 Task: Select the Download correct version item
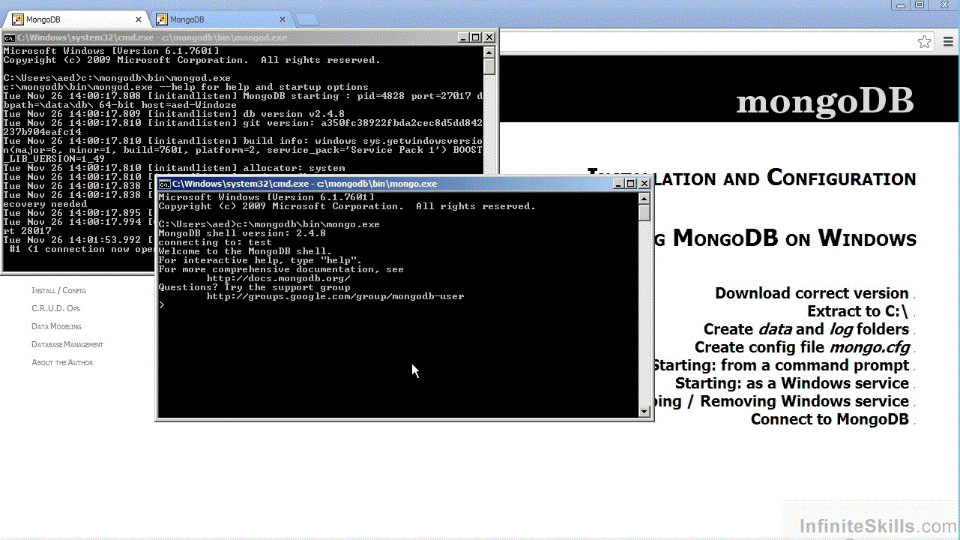pyautogui.click(x=812, y=293)
